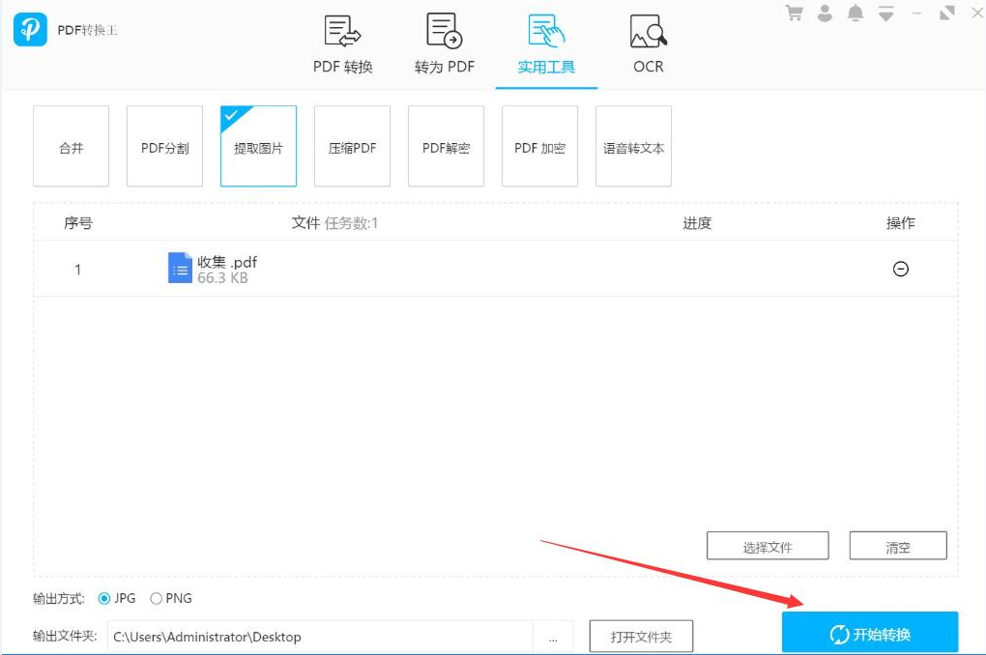Click the 清空 button
This screenshot has width=986, height=655.
click(897, 546)
